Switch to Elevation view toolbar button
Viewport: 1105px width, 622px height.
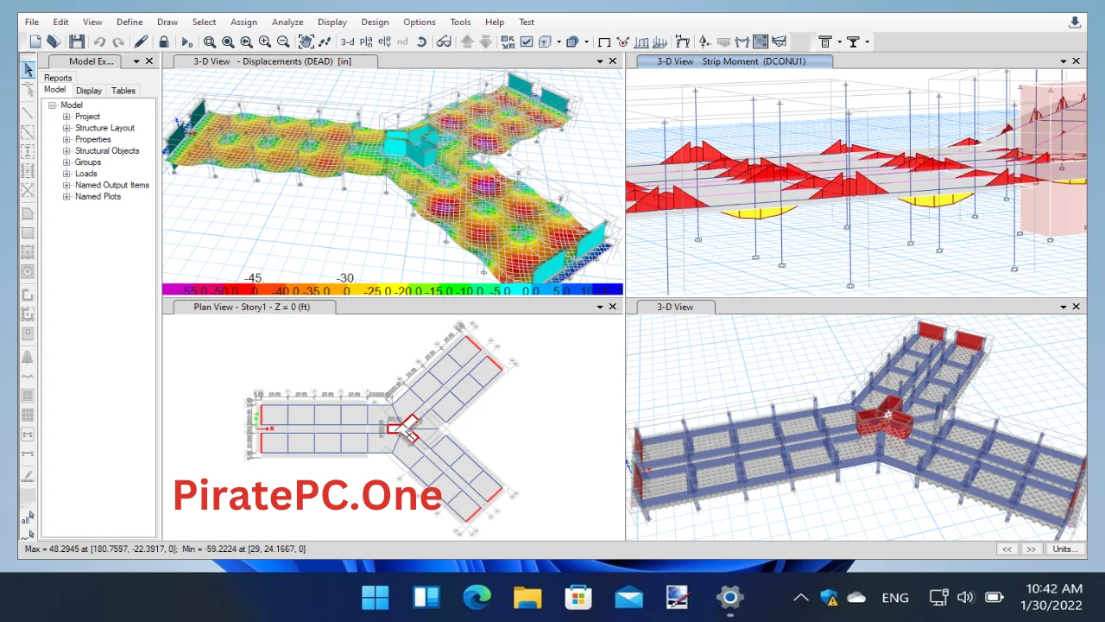point(384,41)
